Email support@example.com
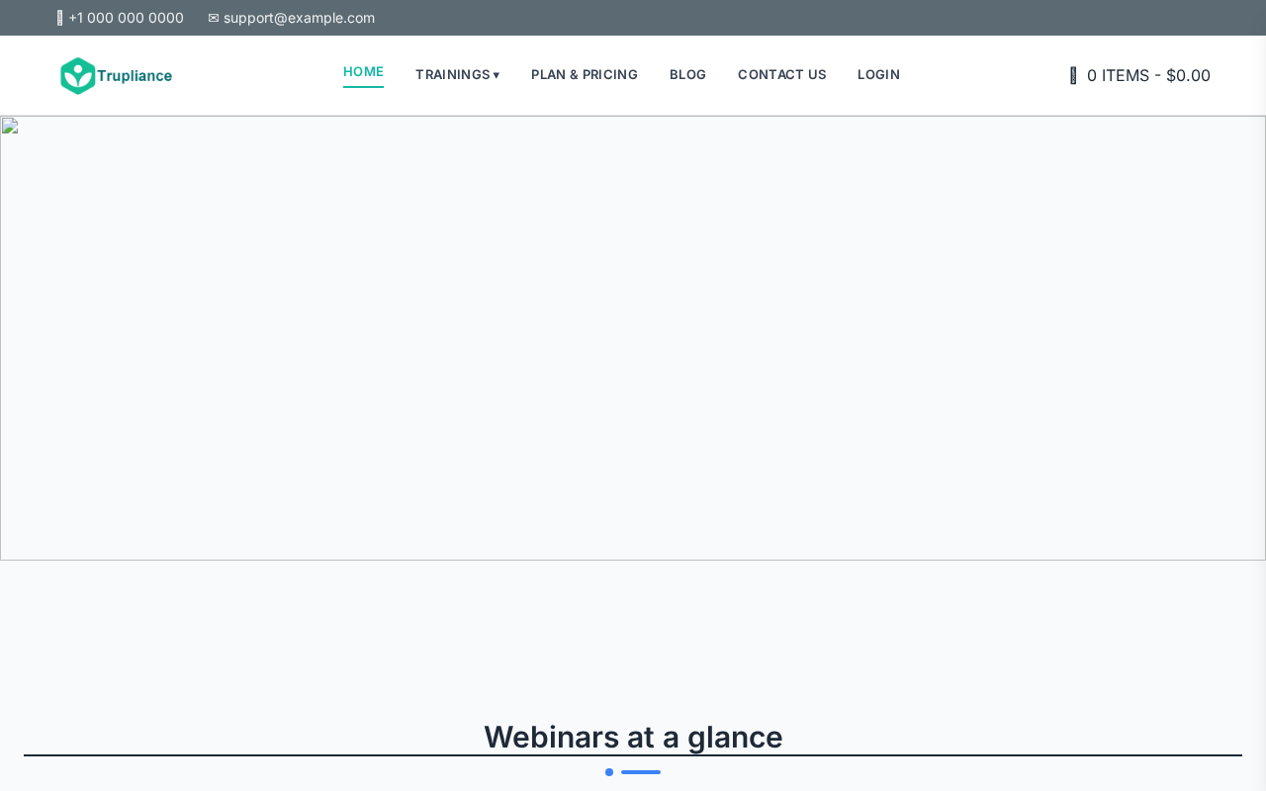 coord(299,18)
